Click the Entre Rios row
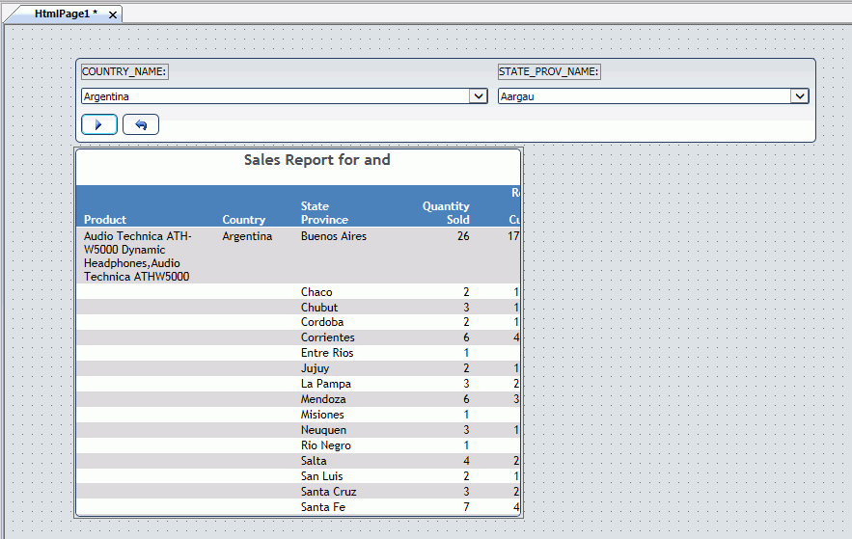 point(298,353)
